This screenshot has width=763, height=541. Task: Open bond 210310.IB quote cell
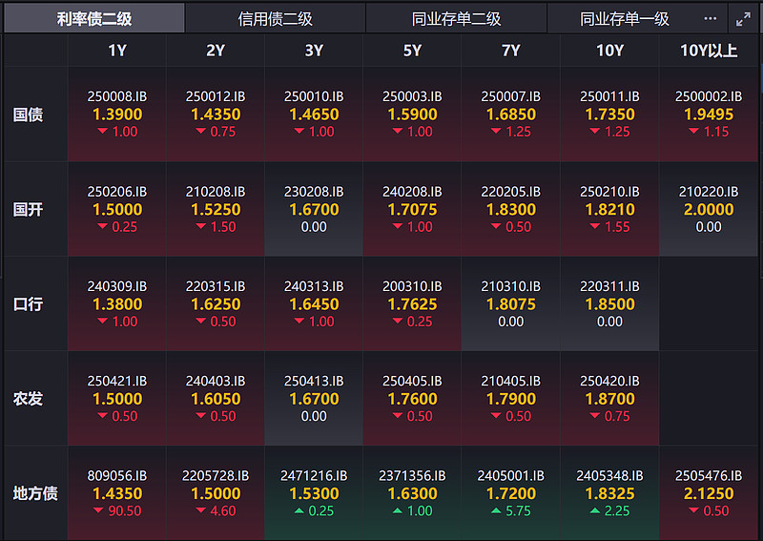[511, 303]
